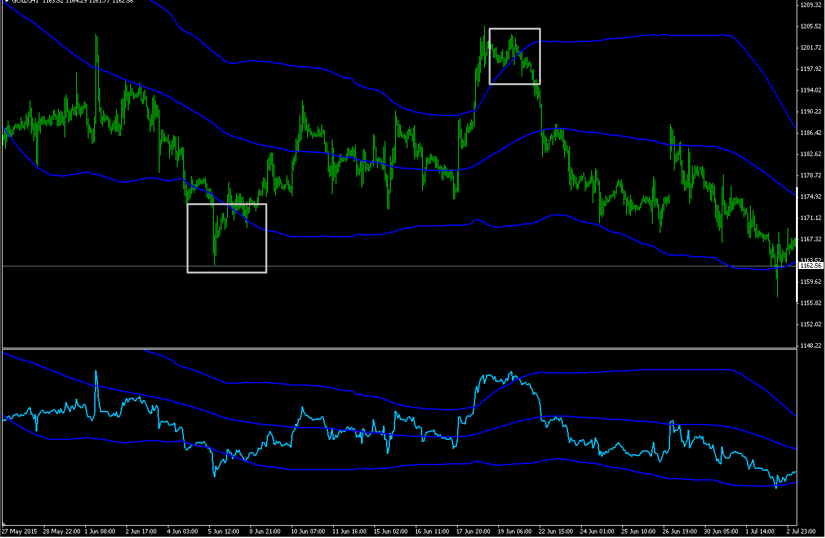Click the 28 May 22:00 time label

(x=63, y=532)
